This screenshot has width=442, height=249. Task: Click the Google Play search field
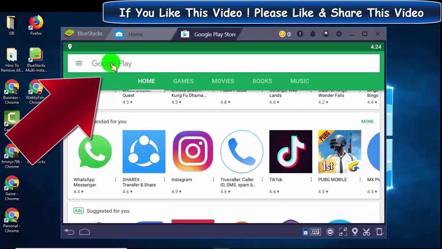click(x=223, y=63)
